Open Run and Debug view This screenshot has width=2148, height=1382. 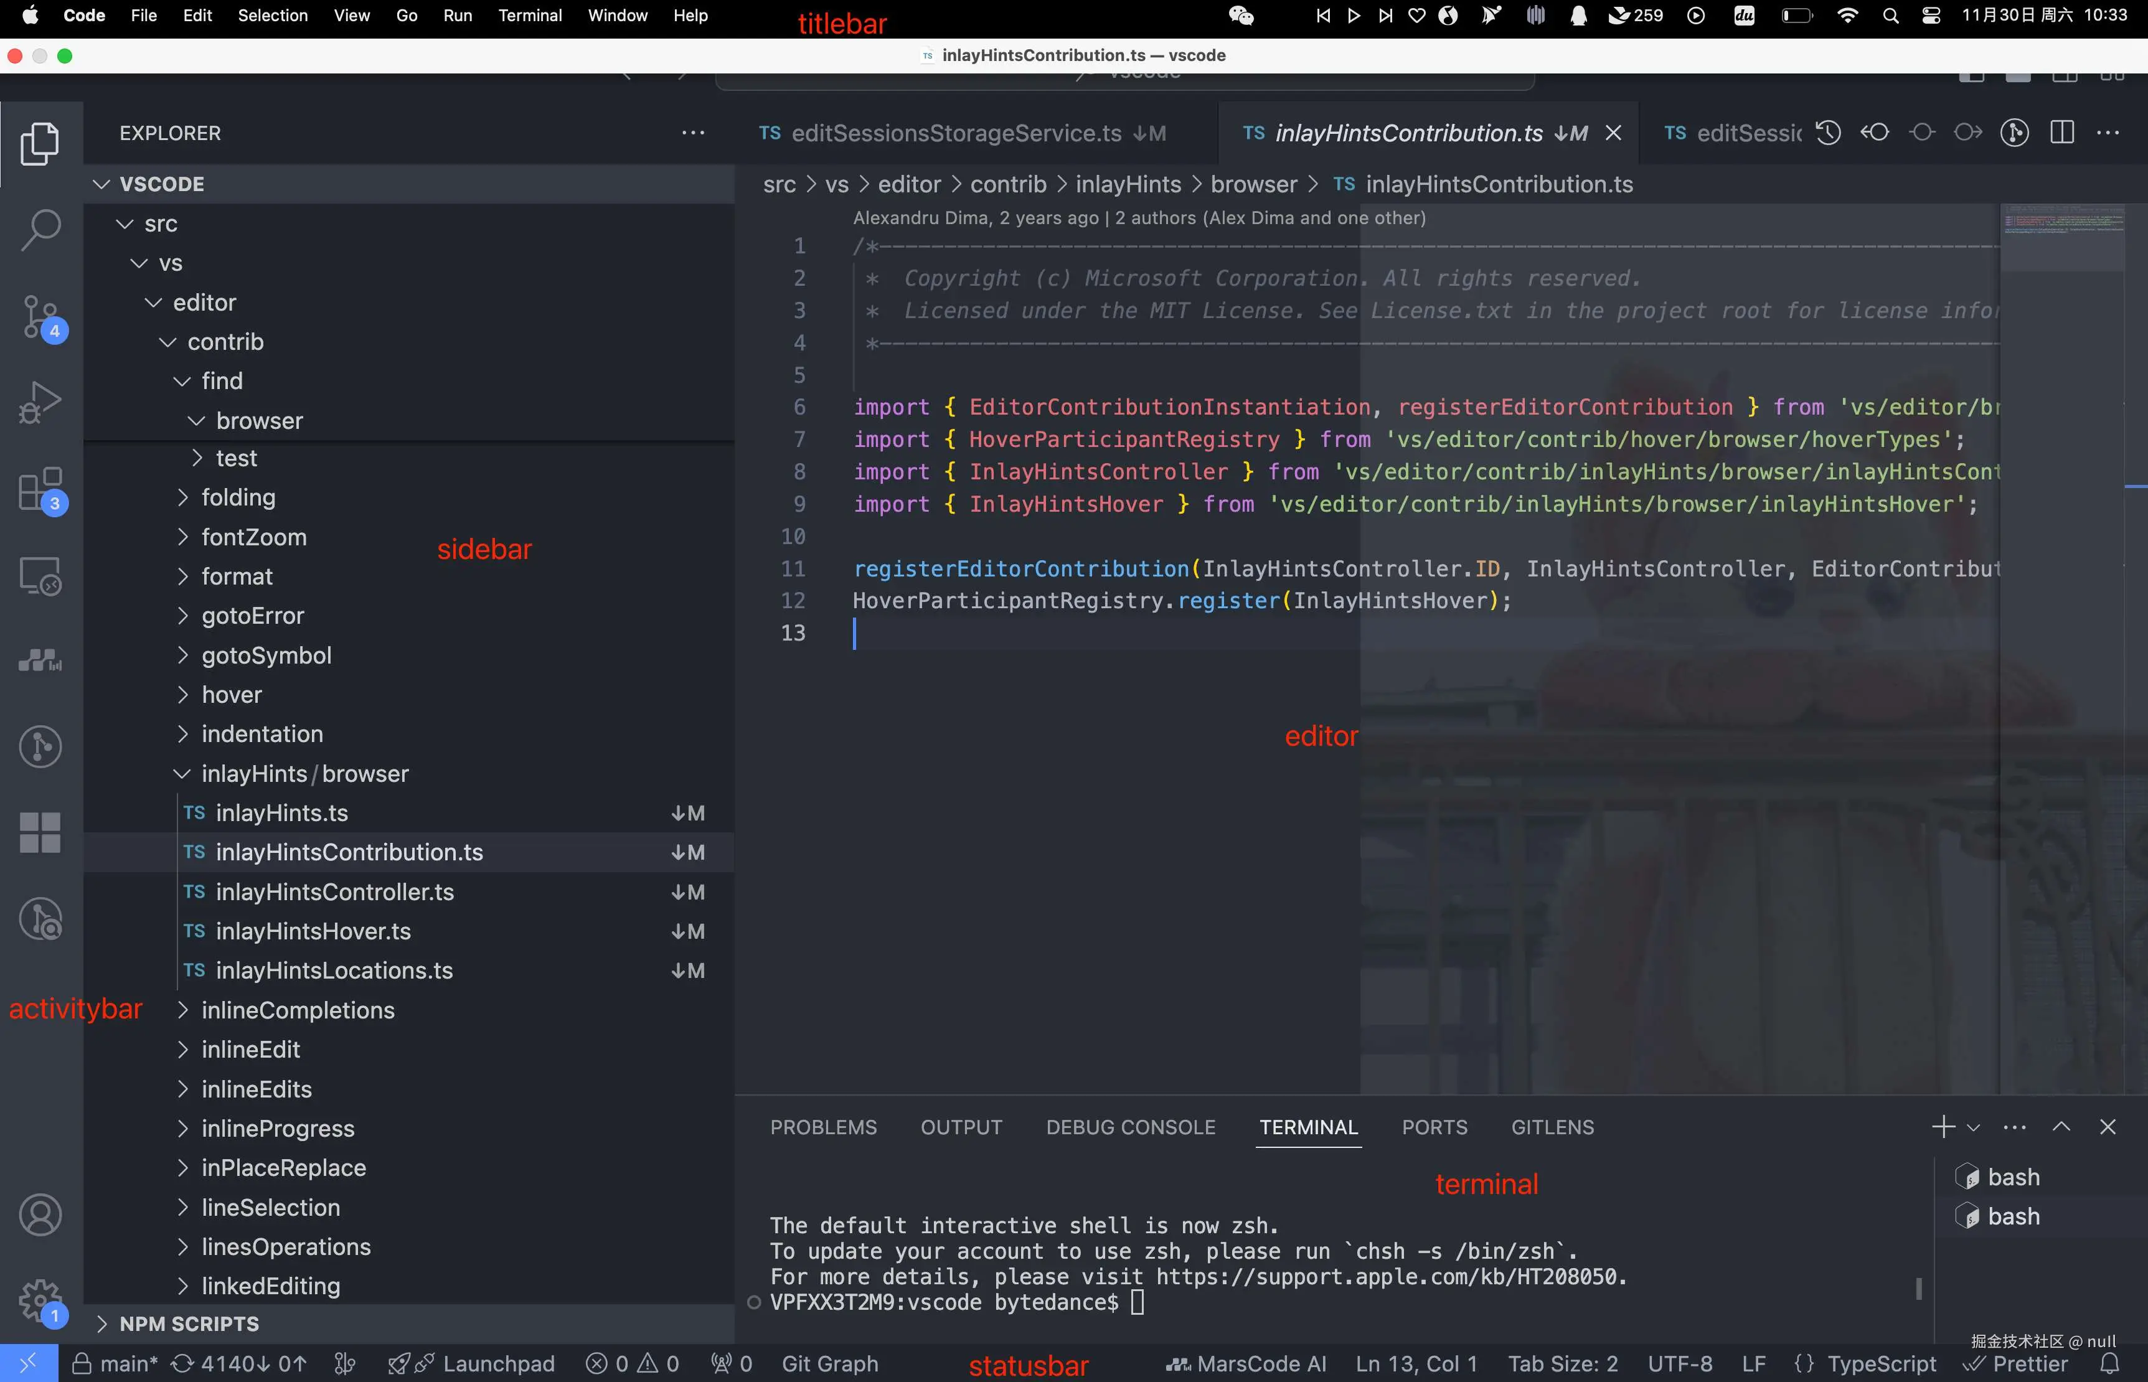coord(40,402)
